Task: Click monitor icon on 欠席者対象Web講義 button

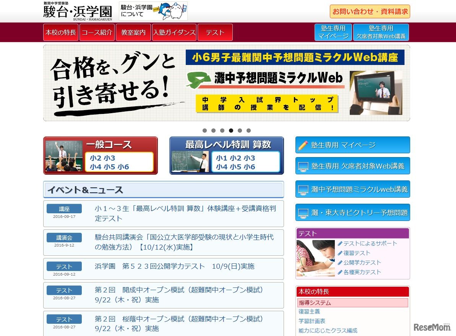Action: tap(303, 166)
